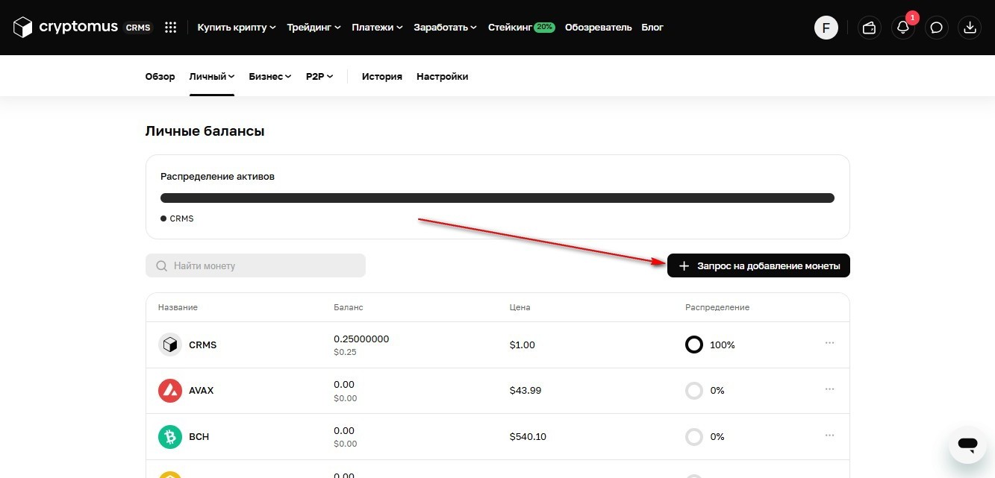The width and height of the screenshot is (995, 478).
Task: Click the CRMS balance 0.25000000
Action: tap(361, 339)
